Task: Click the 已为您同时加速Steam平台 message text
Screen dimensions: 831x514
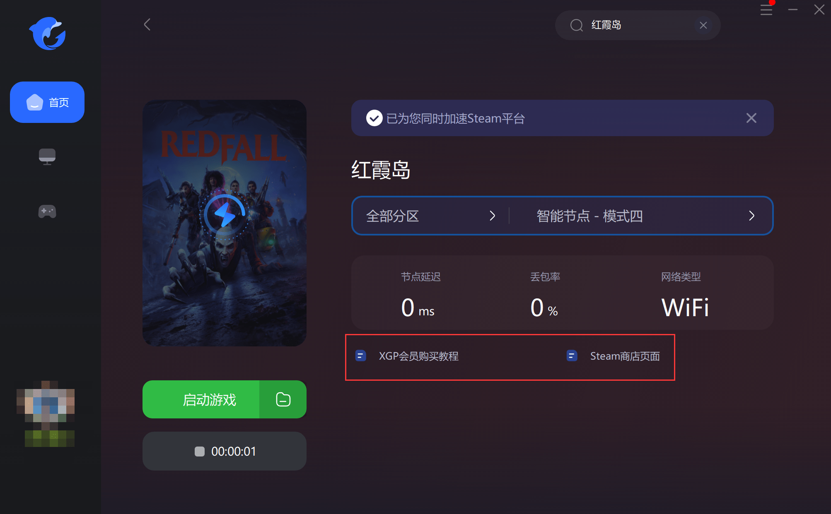Action: point(456,118)
